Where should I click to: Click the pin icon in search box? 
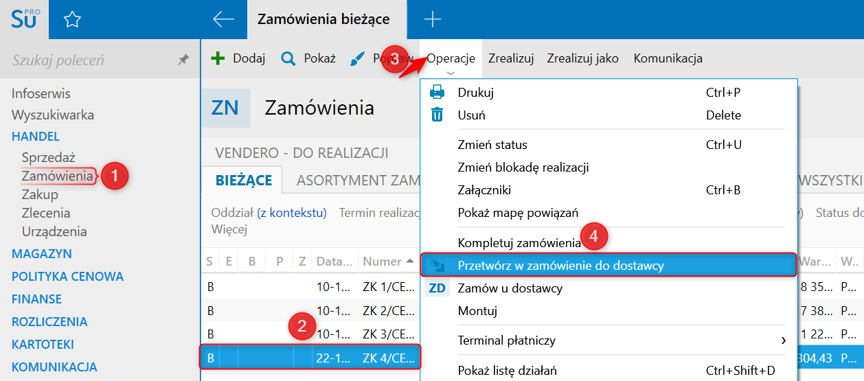click(x=183, y=60)
